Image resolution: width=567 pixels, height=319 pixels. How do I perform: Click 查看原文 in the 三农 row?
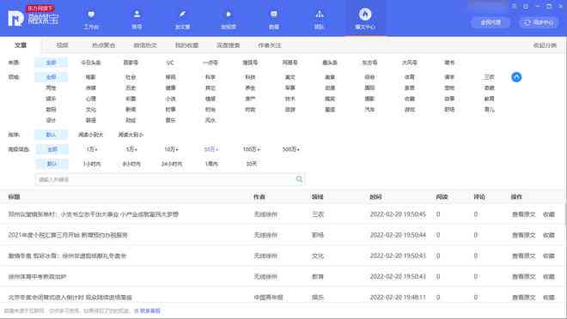523,214
